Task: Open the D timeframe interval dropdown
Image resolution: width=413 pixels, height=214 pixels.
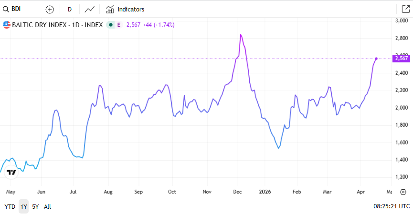Action: 70,9
